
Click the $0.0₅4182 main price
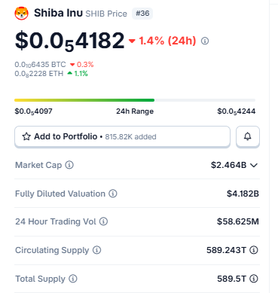(x=69, y=41)
